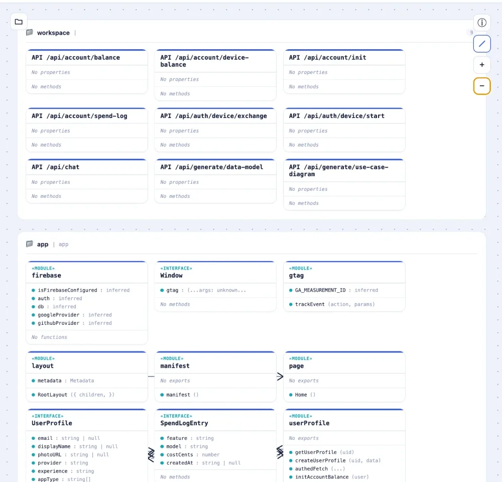
Task: Select the userProfile module header
Action: click(344, 420)
